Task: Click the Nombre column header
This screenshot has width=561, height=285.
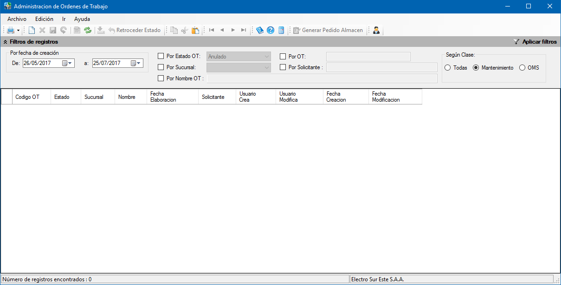Action: [131, 97]
